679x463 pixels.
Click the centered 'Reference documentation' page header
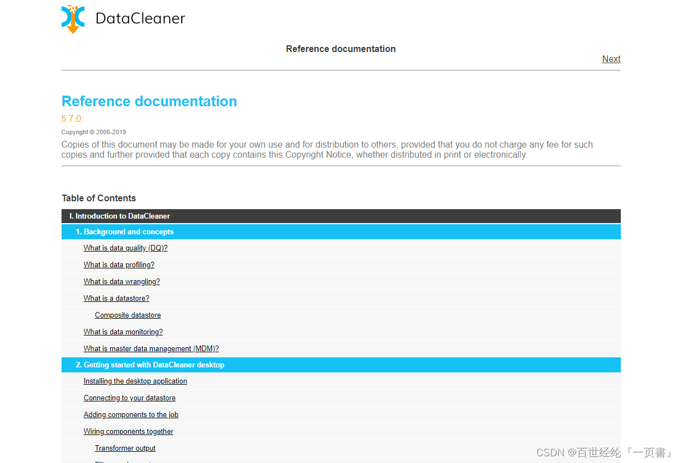pos(341,49)
